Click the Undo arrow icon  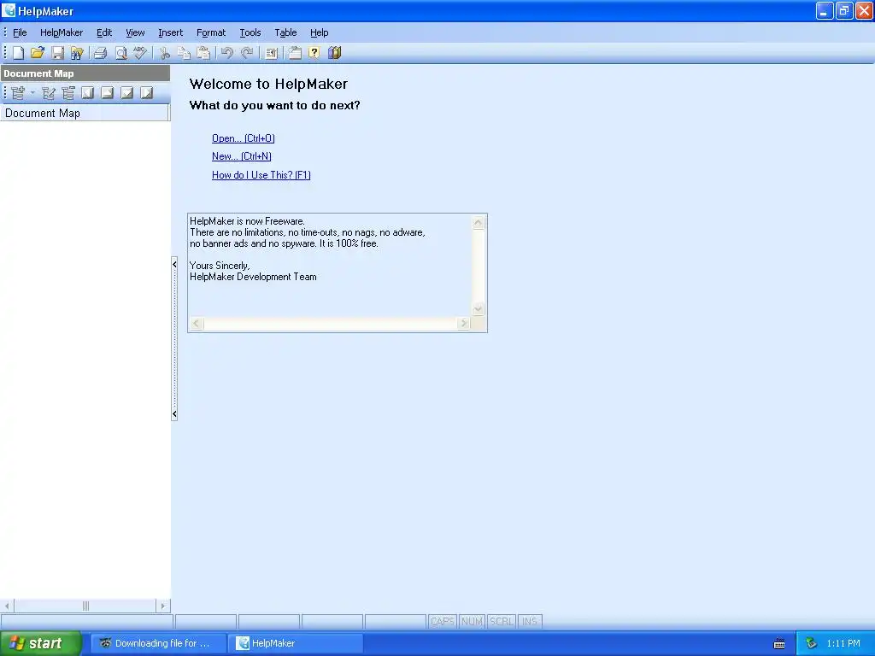[226, 53]
